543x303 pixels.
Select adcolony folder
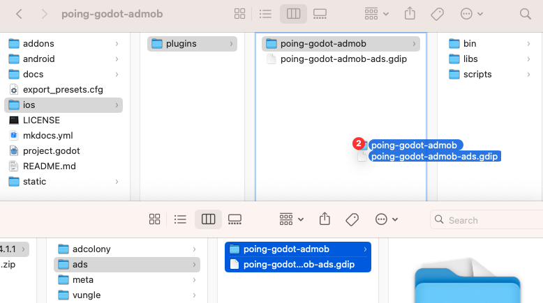[127, 249]
